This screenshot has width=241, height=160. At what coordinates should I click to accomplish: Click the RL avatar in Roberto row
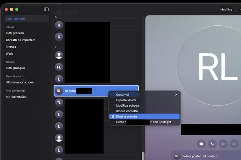click(59, 91)
